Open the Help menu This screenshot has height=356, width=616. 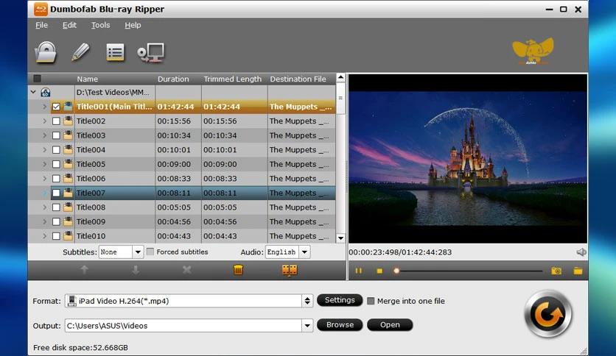(x=133, y=25)
